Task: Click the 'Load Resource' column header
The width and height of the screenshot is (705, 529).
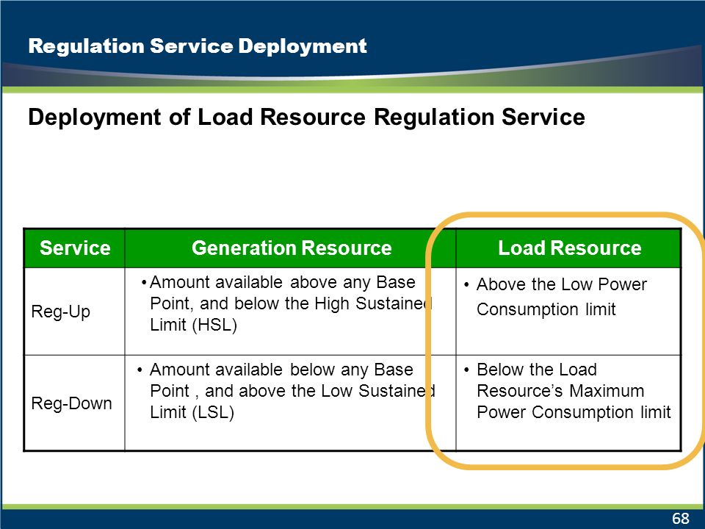Action: coord(568,248)
